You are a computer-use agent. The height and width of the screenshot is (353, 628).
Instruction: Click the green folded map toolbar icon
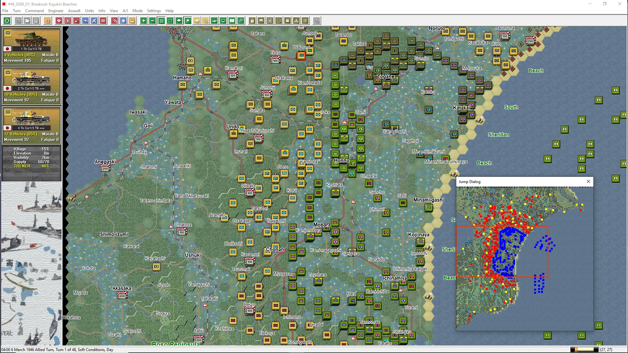232,21
